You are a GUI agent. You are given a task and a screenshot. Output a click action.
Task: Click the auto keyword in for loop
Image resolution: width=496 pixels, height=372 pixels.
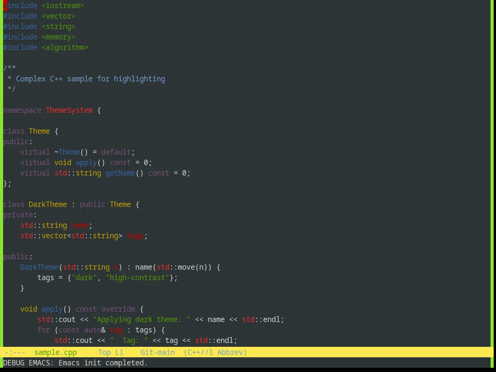[93, 330]
